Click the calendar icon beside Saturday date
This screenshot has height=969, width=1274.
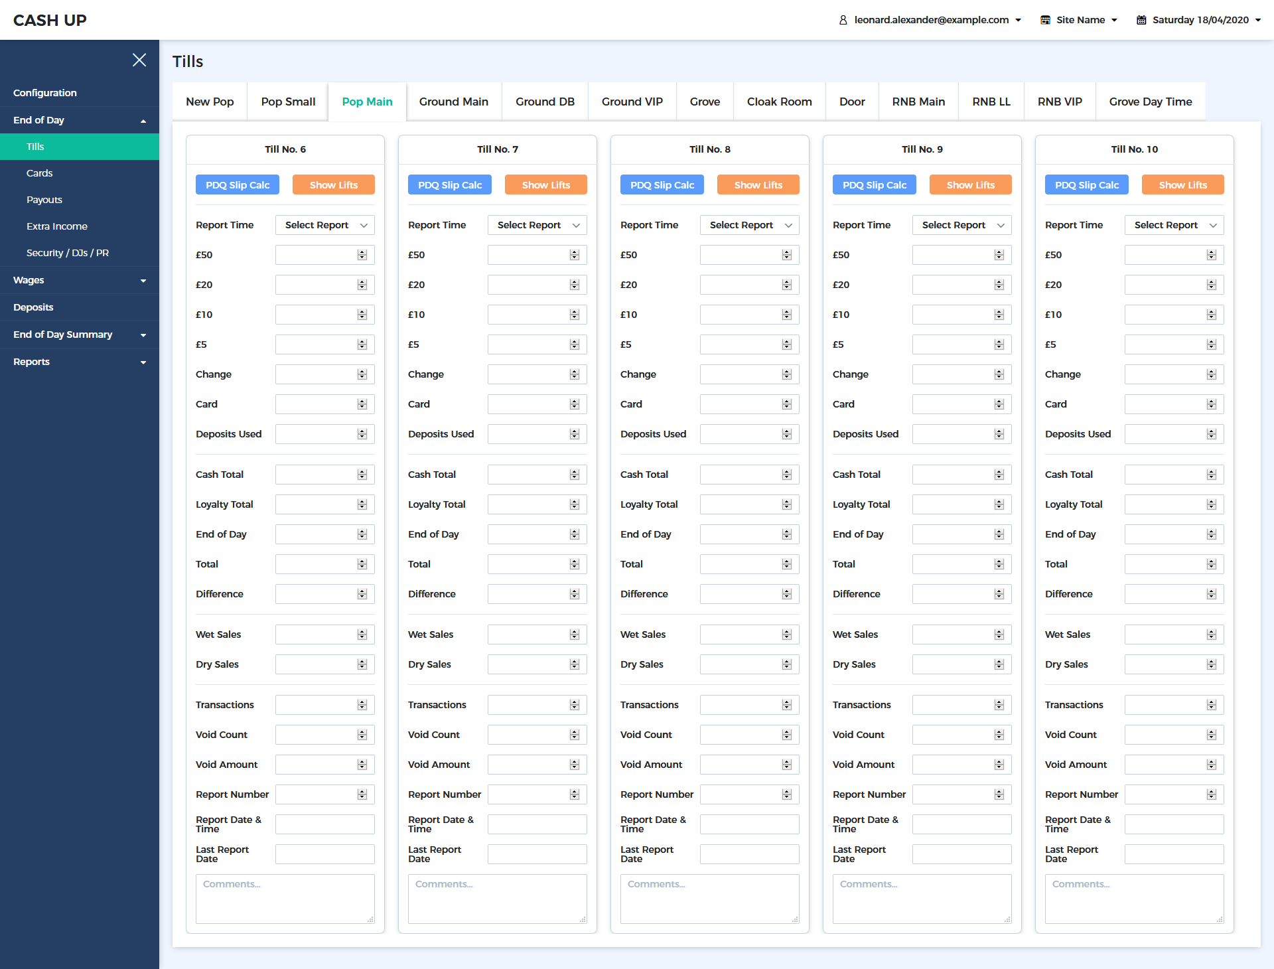coord(1141,20)
